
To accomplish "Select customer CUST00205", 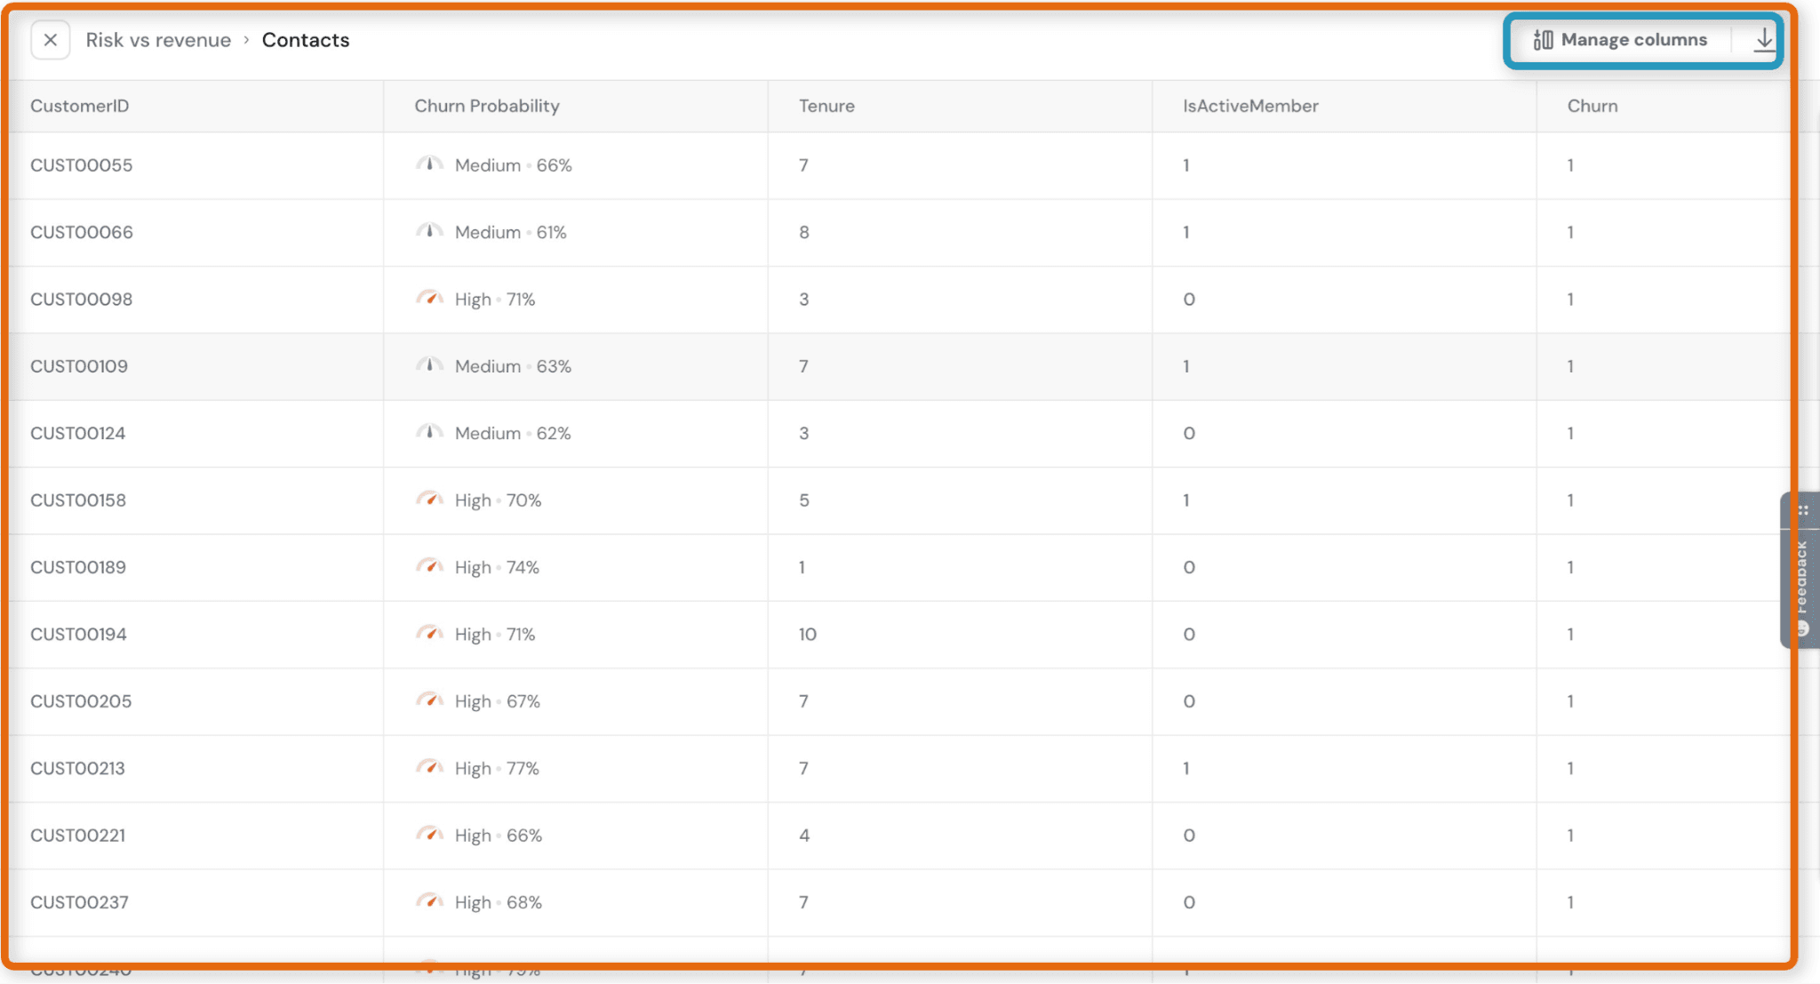I will [81, 701].
